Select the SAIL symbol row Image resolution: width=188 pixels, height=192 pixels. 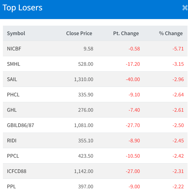[12, 79]
